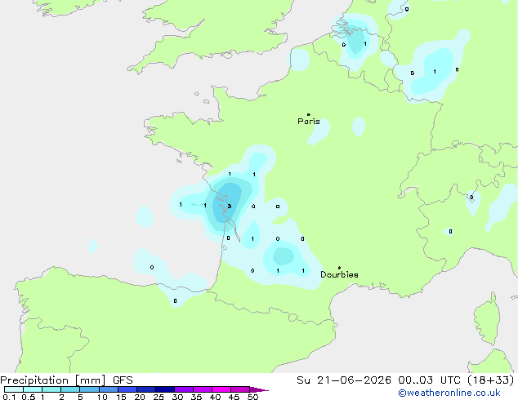Pick the magenta legend swatch between 40 and 45
518x400 pixels.
coord(221,389)
